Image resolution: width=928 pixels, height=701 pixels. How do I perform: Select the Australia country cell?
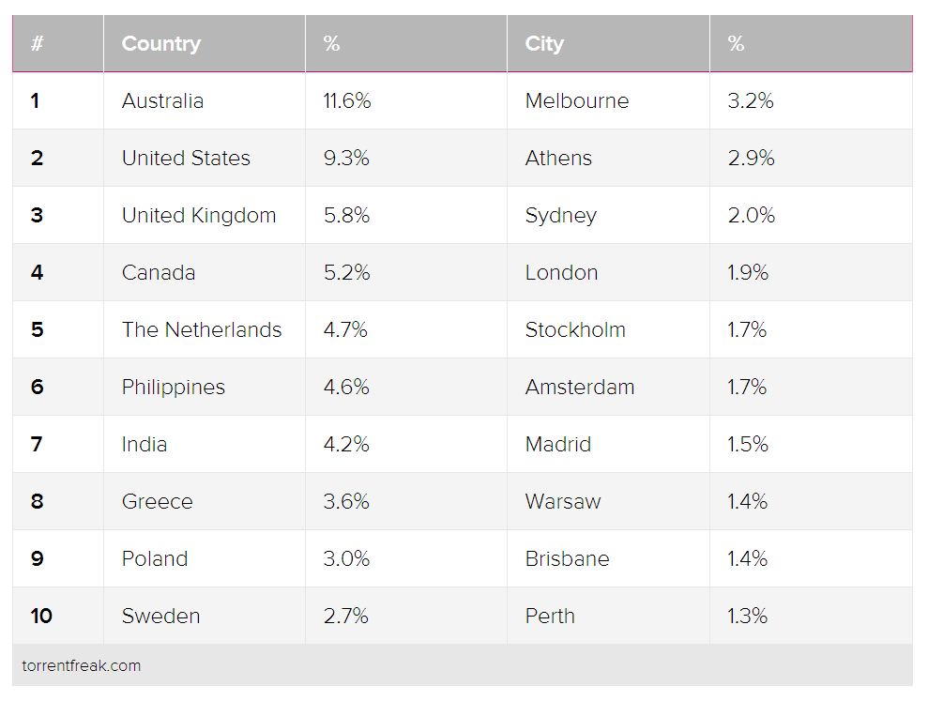(162, 101)
